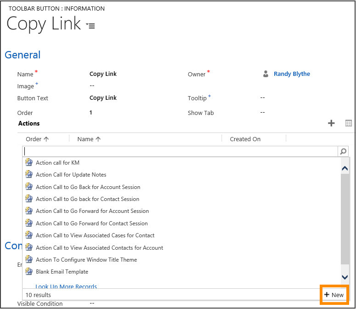Click icon beside Configure Window Title Theme

point(29,259)
